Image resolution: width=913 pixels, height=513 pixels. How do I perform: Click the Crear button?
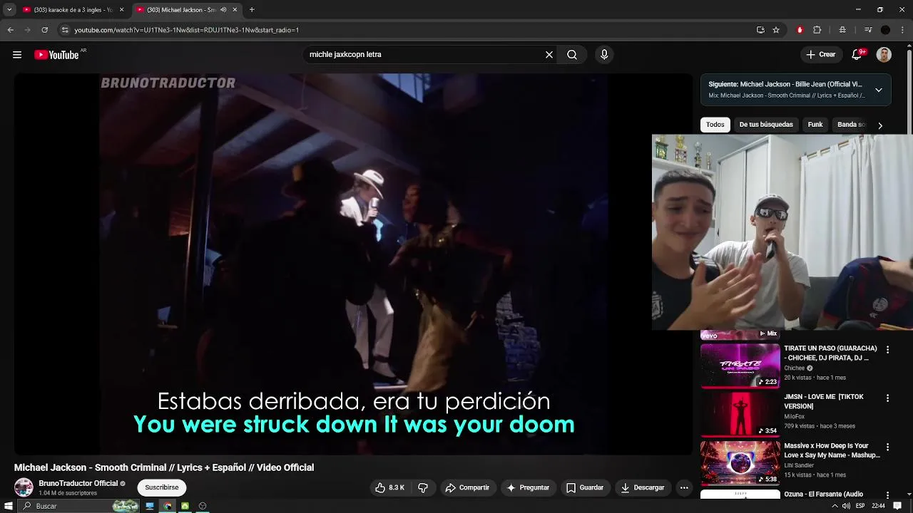(x=821, y=55)
